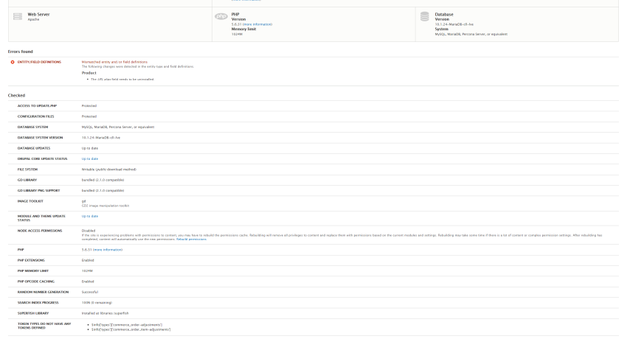This screenshot has height=339, width=627.
Task: Click the URL alias field uninstall bullet text
Action: pos(122,80)
